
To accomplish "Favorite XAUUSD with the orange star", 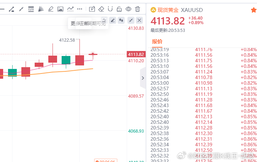I will click(x=254, y=10).
